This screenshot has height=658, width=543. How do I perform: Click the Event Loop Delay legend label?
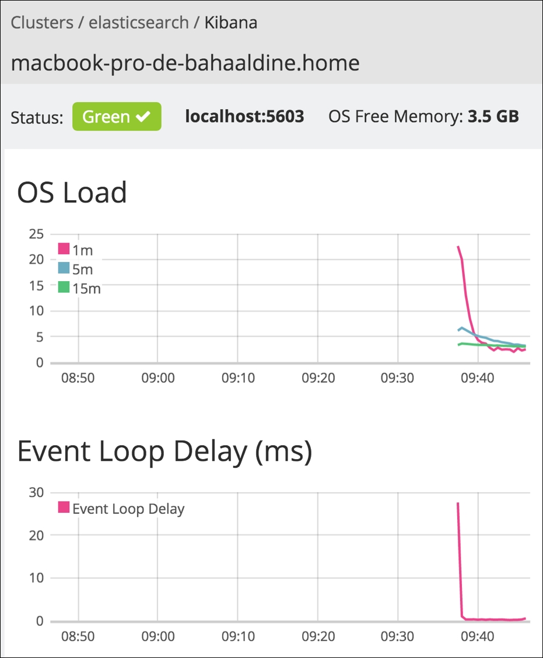pyautogui.click(x=128, y=509)
